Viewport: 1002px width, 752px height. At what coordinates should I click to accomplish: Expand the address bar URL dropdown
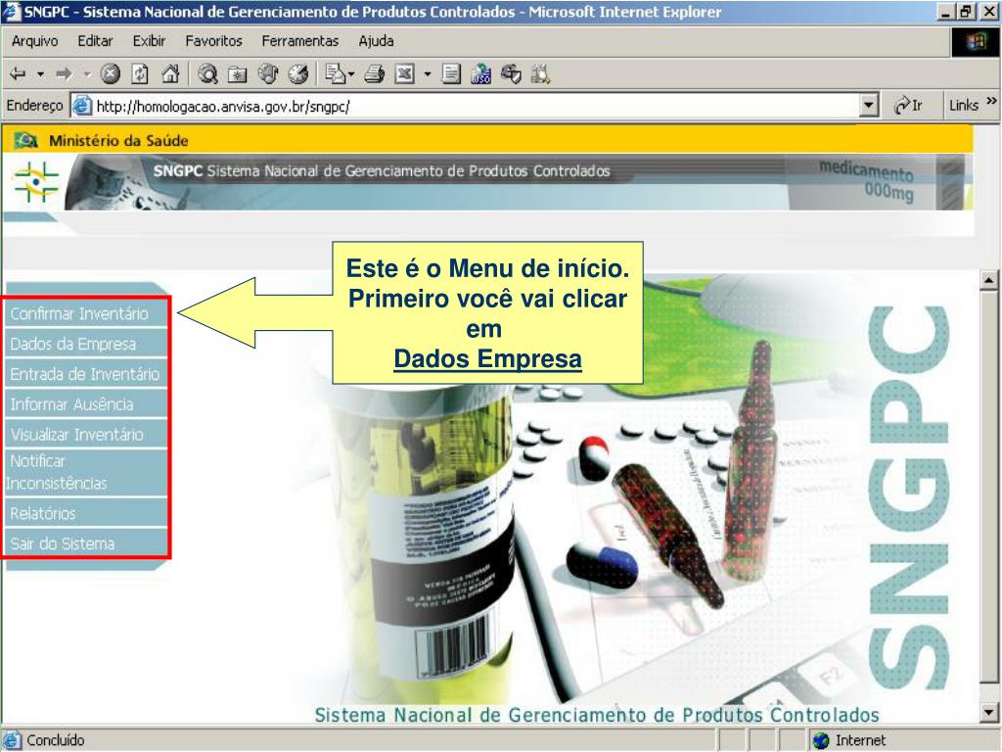point(869,105)
